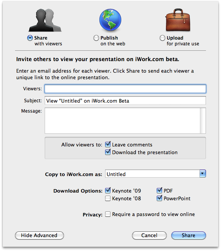
Task: Toggle the PowerPoint download checkbox
Action: (159, 198)
